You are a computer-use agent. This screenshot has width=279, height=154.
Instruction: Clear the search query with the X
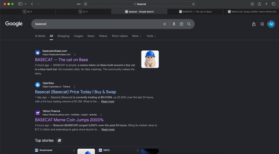[165, 24]
